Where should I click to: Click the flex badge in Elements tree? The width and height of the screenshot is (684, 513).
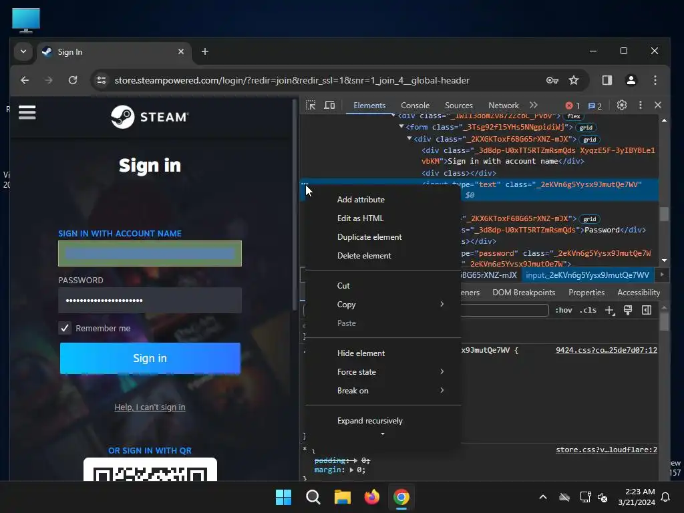(x=573, y=116)
